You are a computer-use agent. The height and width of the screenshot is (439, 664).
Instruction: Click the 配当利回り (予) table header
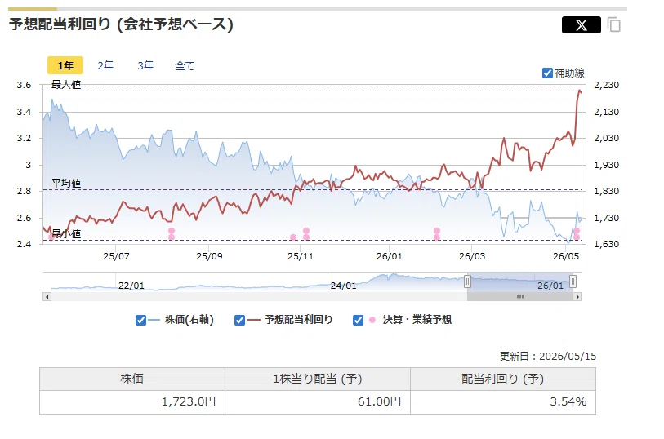click(x=502, y=379)
